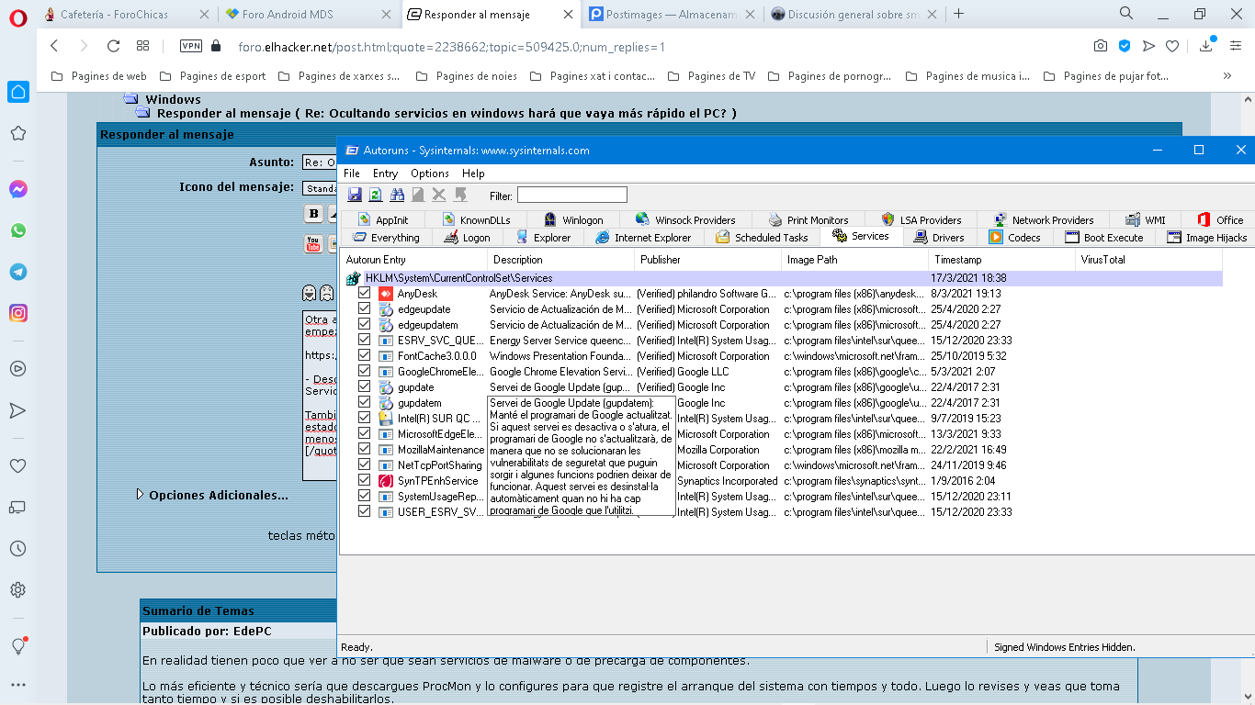
Task: Click the ad blocker shield icon
Action: pos(1125,46)
